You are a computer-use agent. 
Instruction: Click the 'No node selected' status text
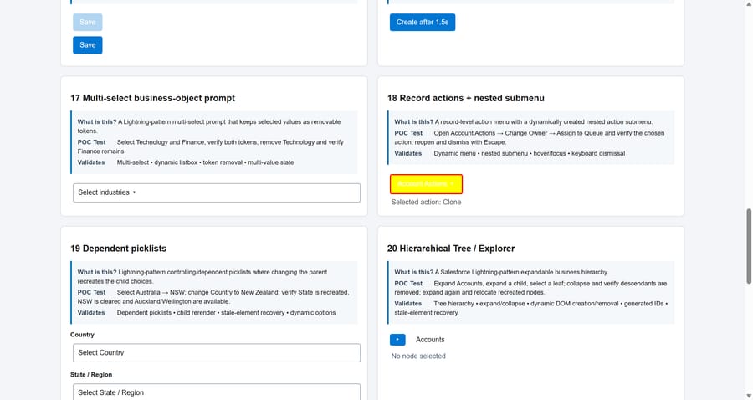(x=418, y=356)
